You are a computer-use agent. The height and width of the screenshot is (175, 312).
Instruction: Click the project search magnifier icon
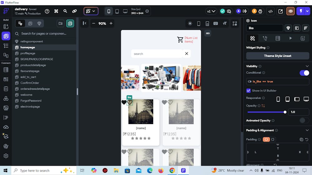tap(65, 11)
